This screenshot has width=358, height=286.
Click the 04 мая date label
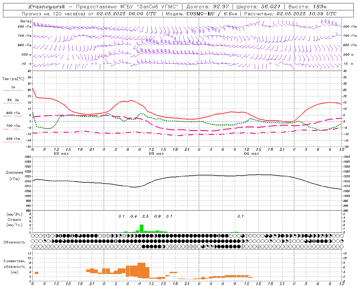pyautogui.click(x=251, y=154)
